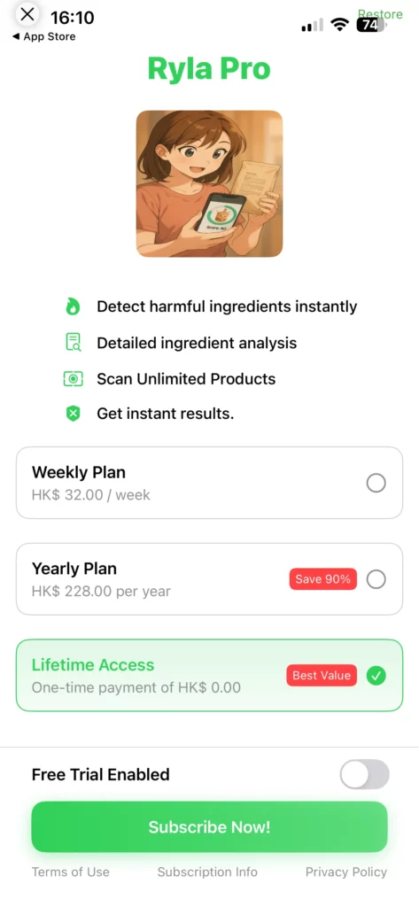Screen dimensions: 419x907
Task: Tap the shield icon next to instant results
Action: (x=73, y=414)
